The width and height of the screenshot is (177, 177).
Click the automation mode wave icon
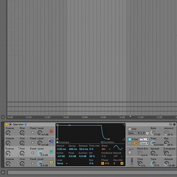(x=3, y=117)
